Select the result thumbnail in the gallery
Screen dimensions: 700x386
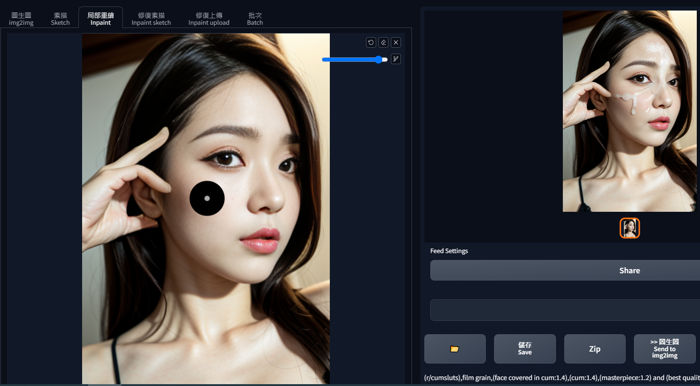[630, 228]
